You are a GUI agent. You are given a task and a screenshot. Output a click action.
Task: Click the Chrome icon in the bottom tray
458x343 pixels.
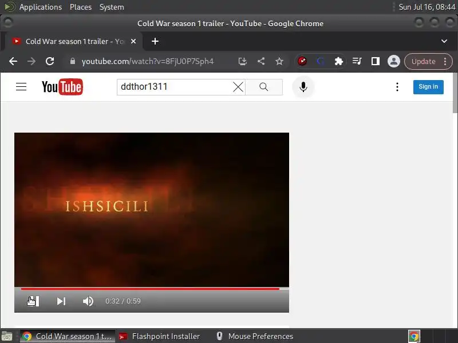tap(414, 336)
